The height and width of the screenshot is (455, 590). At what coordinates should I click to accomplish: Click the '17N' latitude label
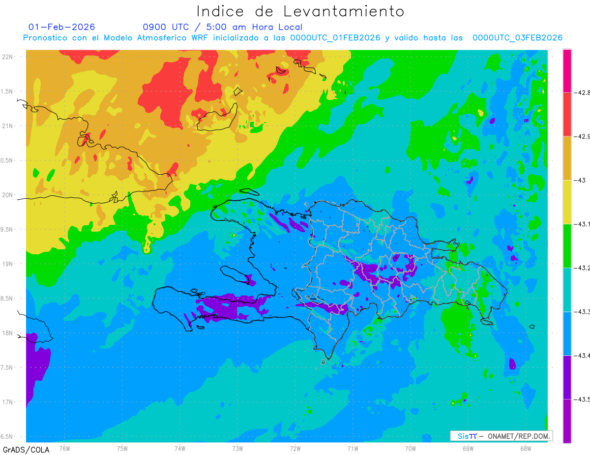pyautogui.click(x=8, y=402)
